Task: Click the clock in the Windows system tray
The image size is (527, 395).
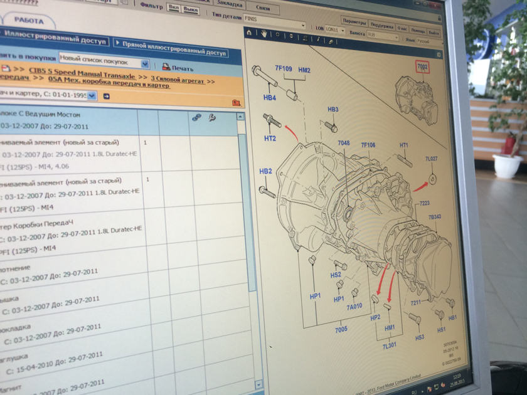Action: coord(457,379)
